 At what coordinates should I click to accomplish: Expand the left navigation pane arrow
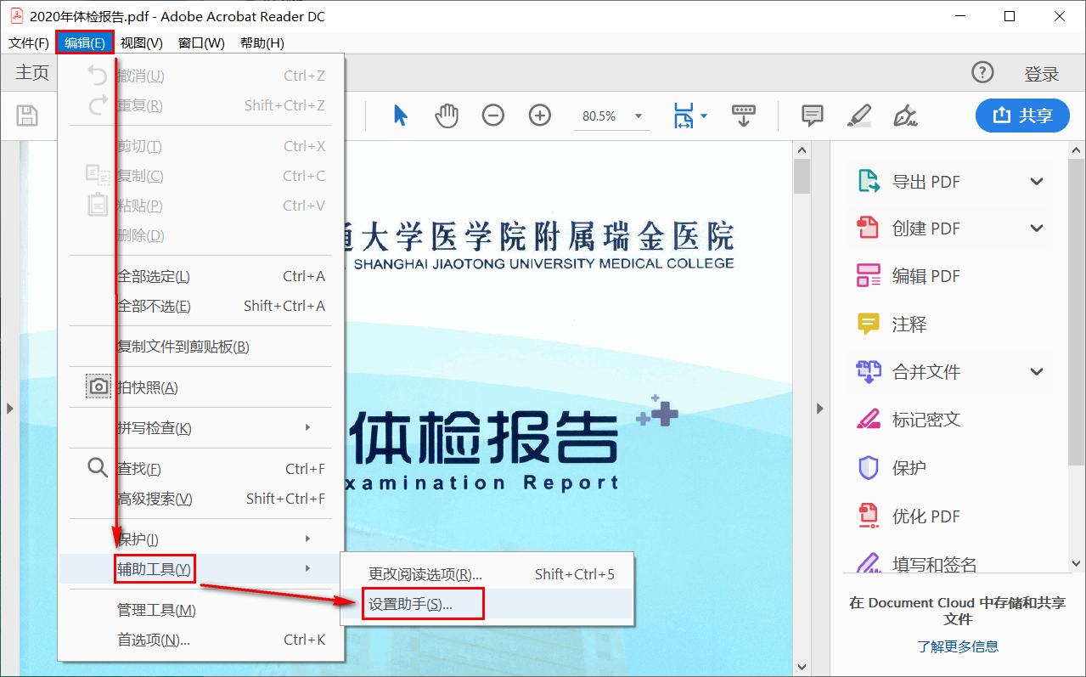click(9, 409)
